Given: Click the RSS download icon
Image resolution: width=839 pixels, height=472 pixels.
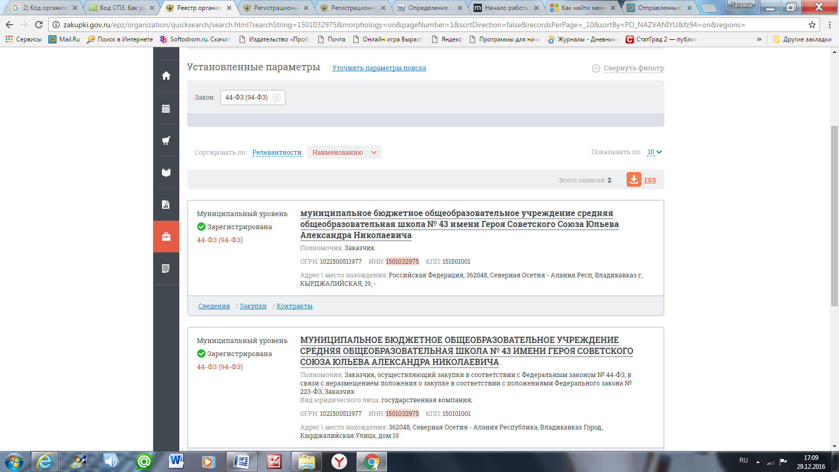Looking at the screenshot, I should pos(634,179).
